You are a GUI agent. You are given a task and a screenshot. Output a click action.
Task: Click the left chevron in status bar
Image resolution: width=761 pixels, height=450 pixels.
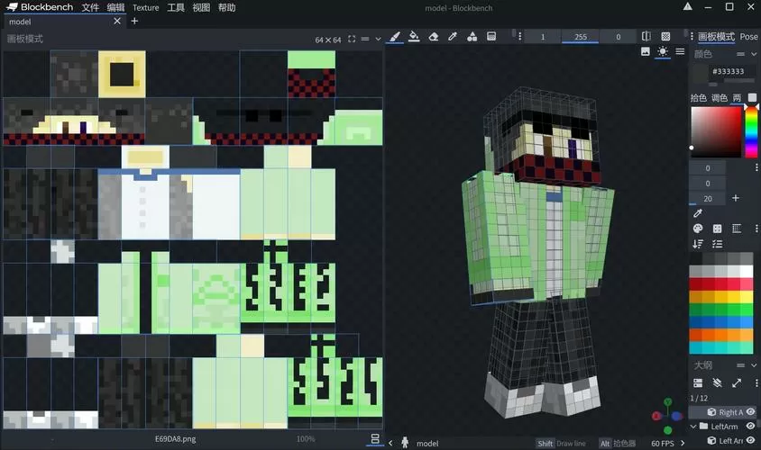pos(390,443)
